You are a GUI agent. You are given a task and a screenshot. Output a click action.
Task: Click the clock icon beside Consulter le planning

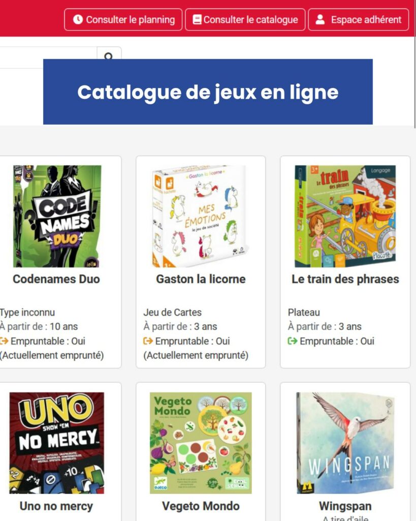(x=78, y=20)
